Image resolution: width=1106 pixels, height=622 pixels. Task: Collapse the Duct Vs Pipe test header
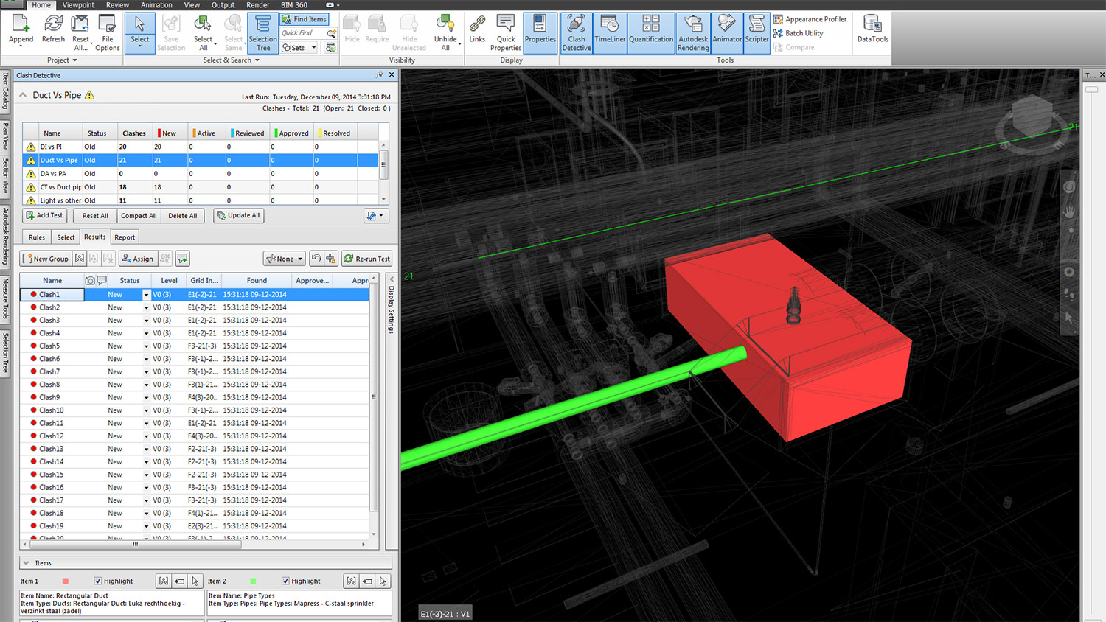tap(24, 95)
